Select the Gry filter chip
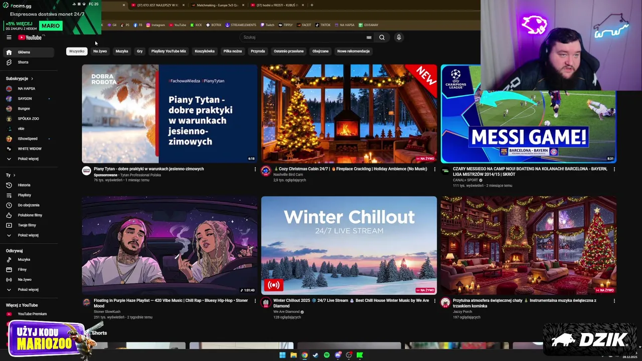642x361 pixels. [139, 51]
